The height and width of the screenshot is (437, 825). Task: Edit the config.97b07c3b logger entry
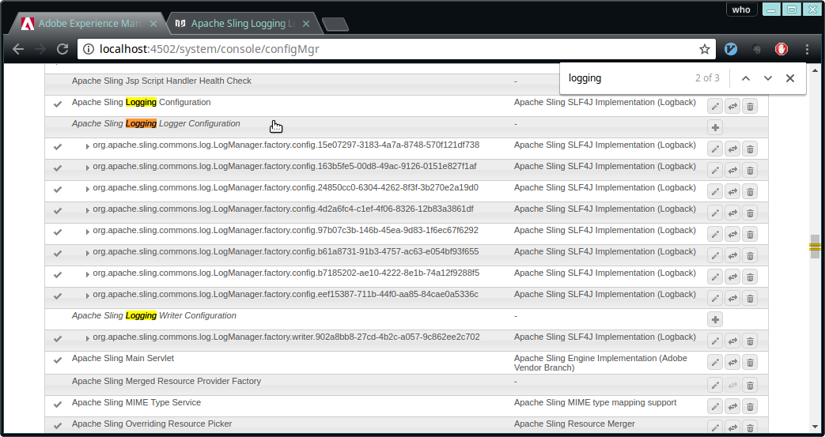[714, 234]
